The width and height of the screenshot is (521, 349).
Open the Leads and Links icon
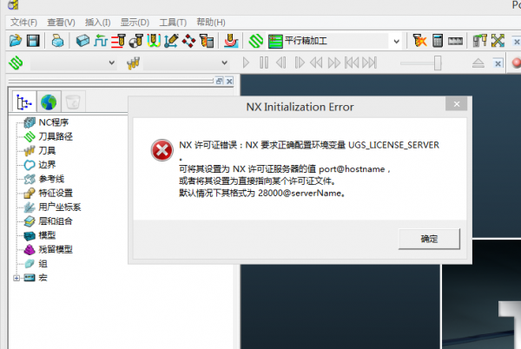click(x=154, y=41)
